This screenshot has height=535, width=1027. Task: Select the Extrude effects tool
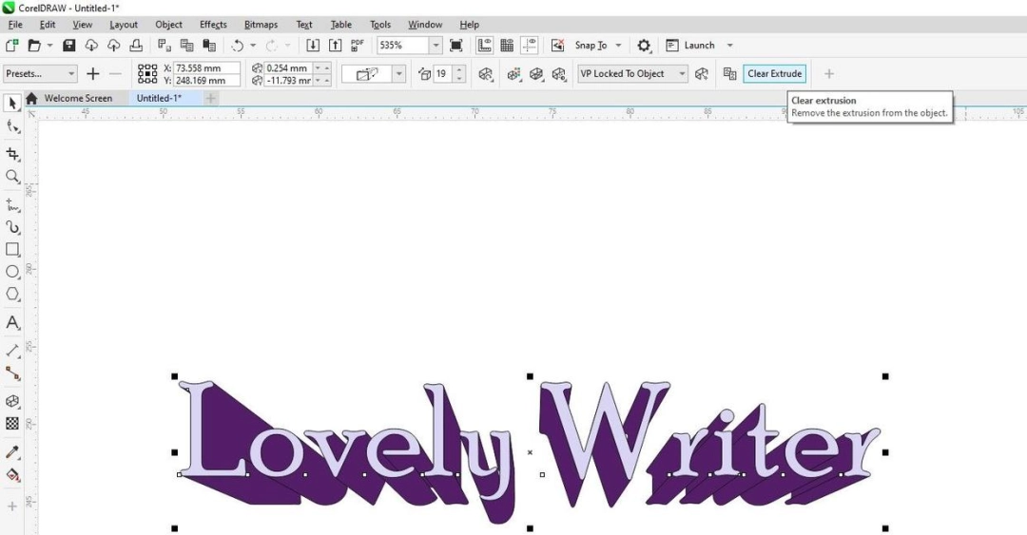point(11,401)
